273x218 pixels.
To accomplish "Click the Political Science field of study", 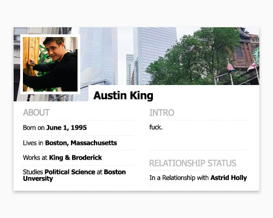I will tap(70, 172).
